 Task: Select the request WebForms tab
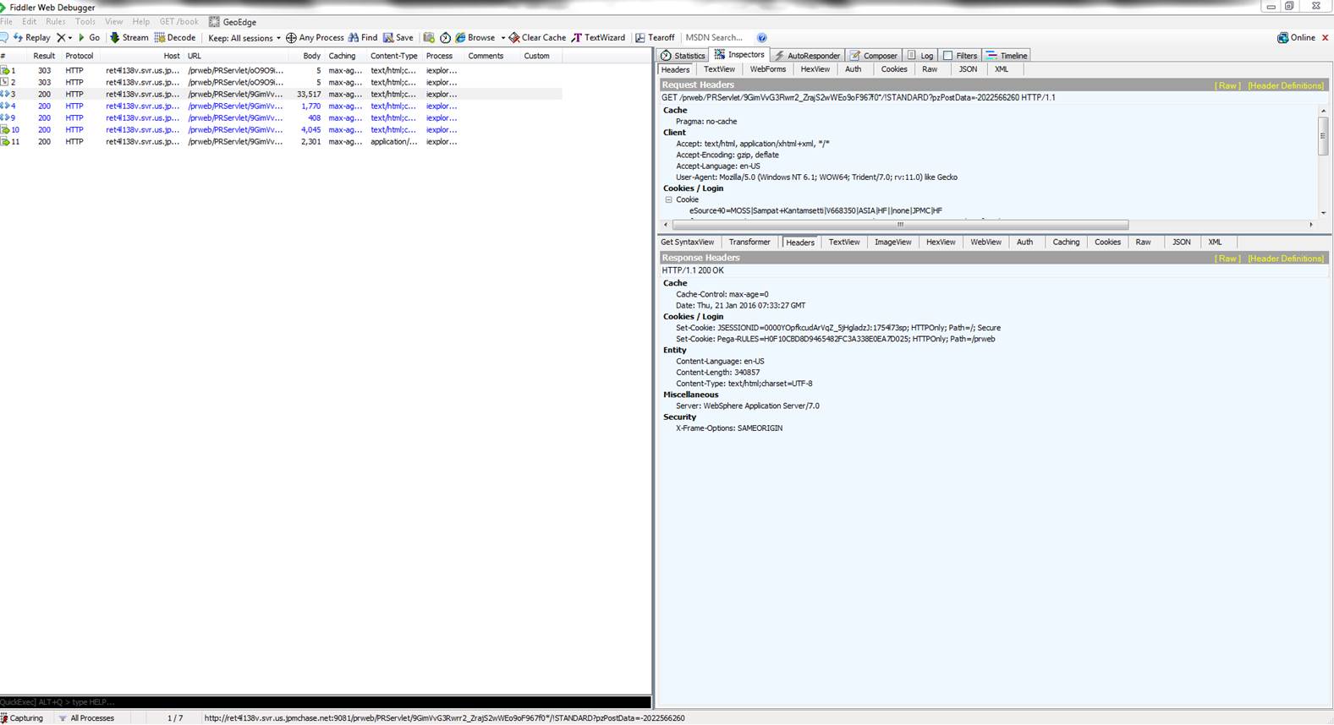click(768, 69)
